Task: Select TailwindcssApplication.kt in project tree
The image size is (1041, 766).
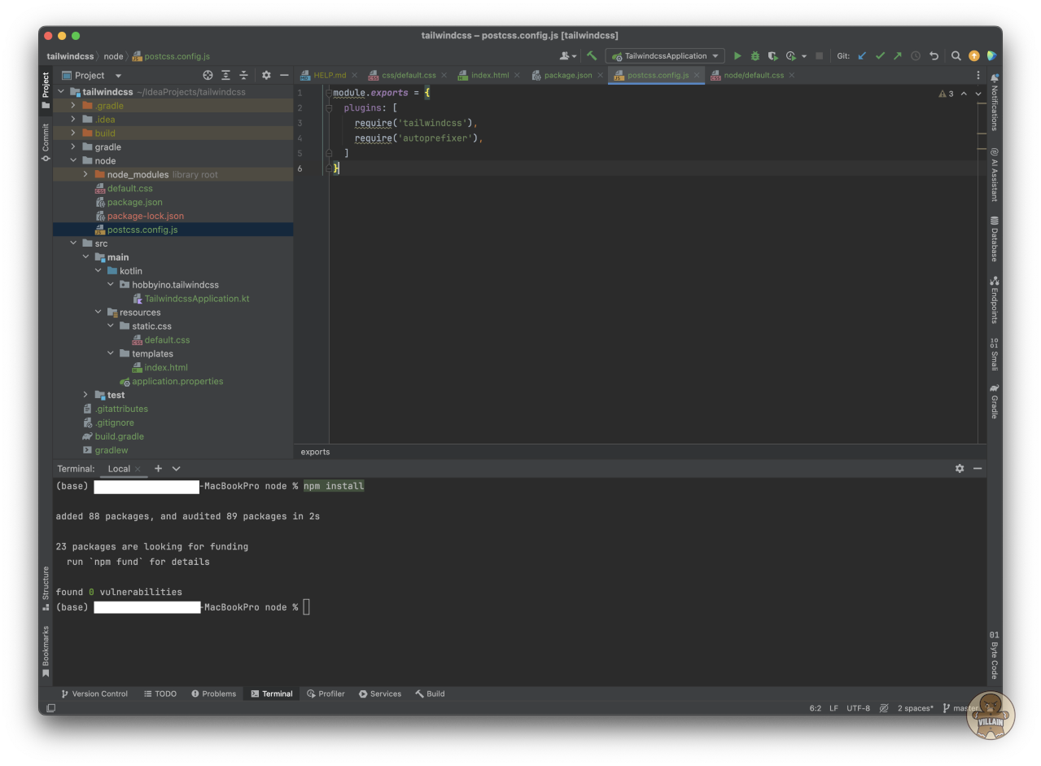Action: coord(197,299)
